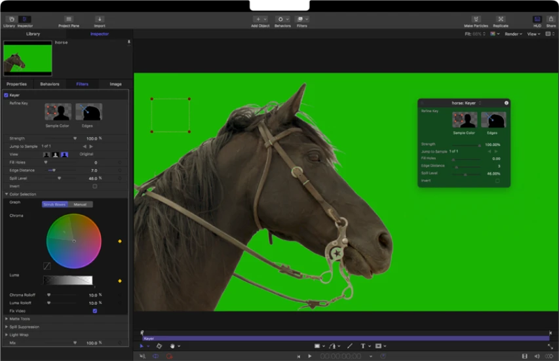Click the Import toolbar icon
Viewport: 559px width, 361px height.
(x=100, y=19)
